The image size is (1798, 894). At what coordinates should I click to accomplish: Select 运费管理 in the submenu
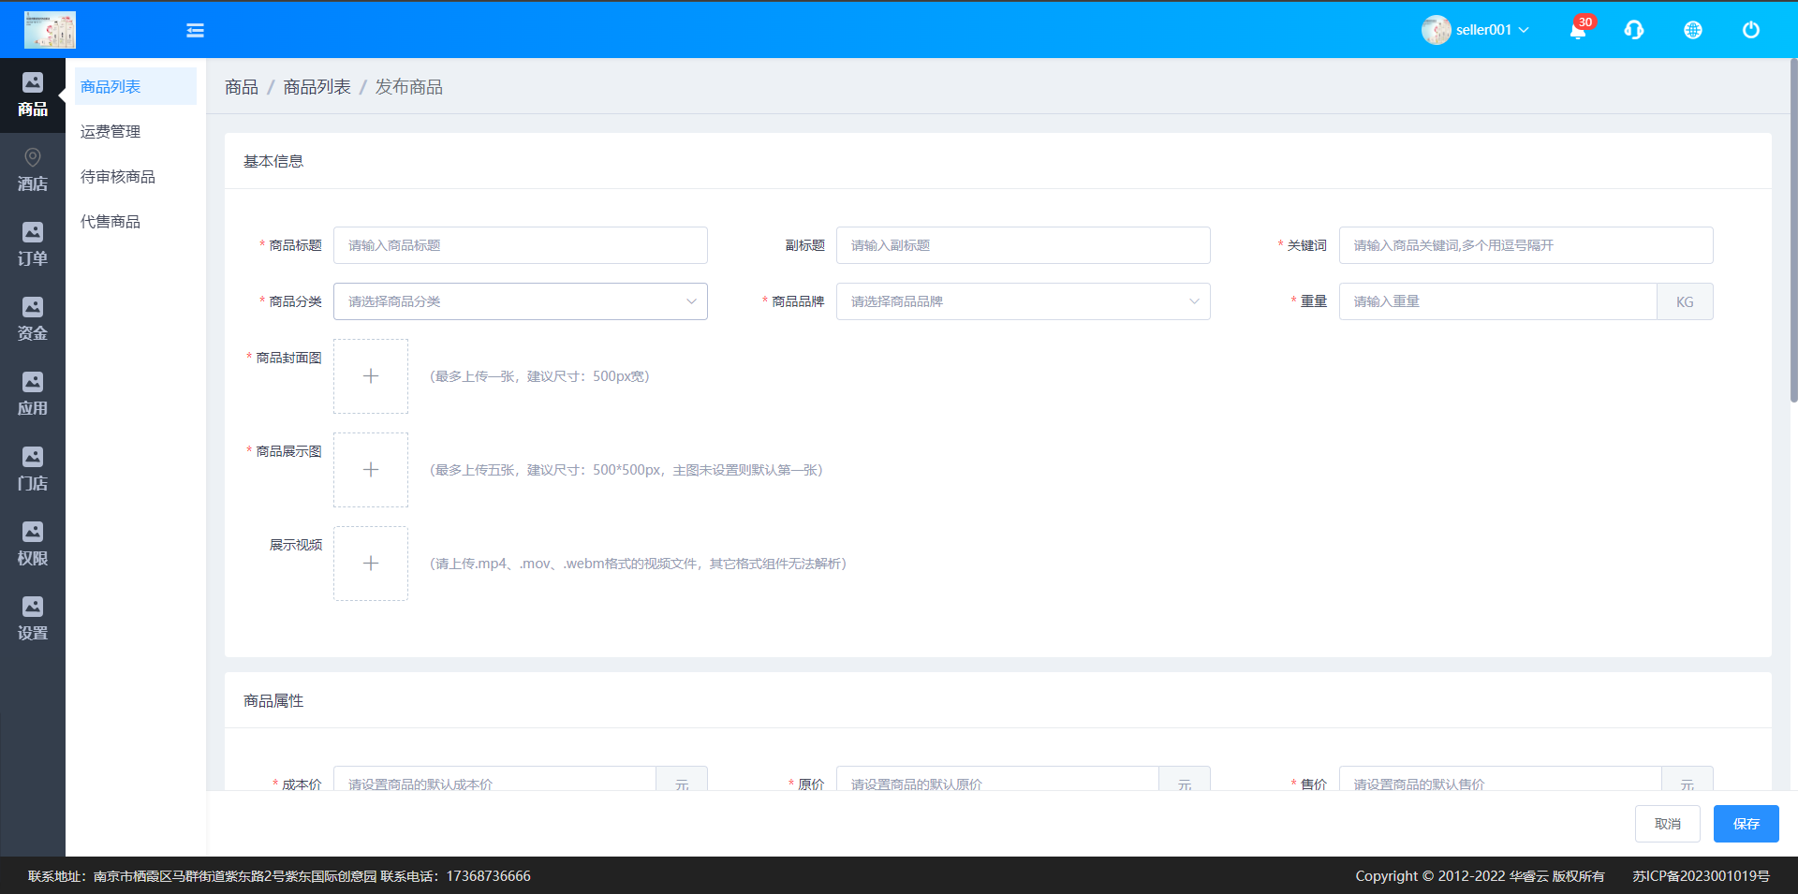pyautogui.click(x=111, y=132)
